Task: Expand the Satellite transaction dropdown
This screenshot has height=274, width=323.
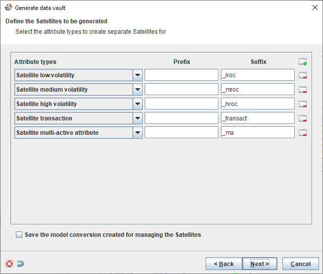Action: click(x=138, y=118)
